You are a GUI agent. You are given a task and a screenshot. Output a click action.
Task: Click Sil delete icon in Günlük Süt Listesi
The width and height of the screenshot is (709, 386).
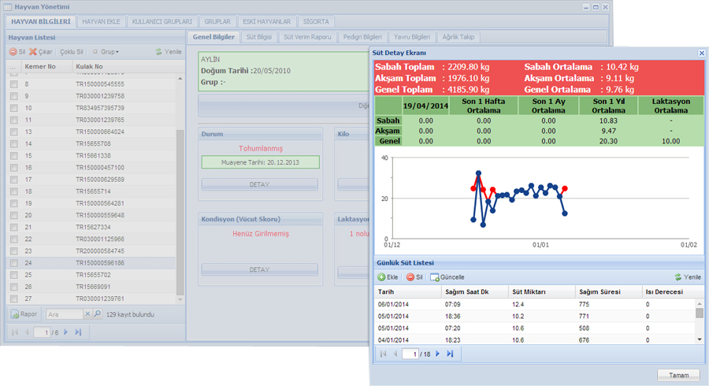point(410,277)
